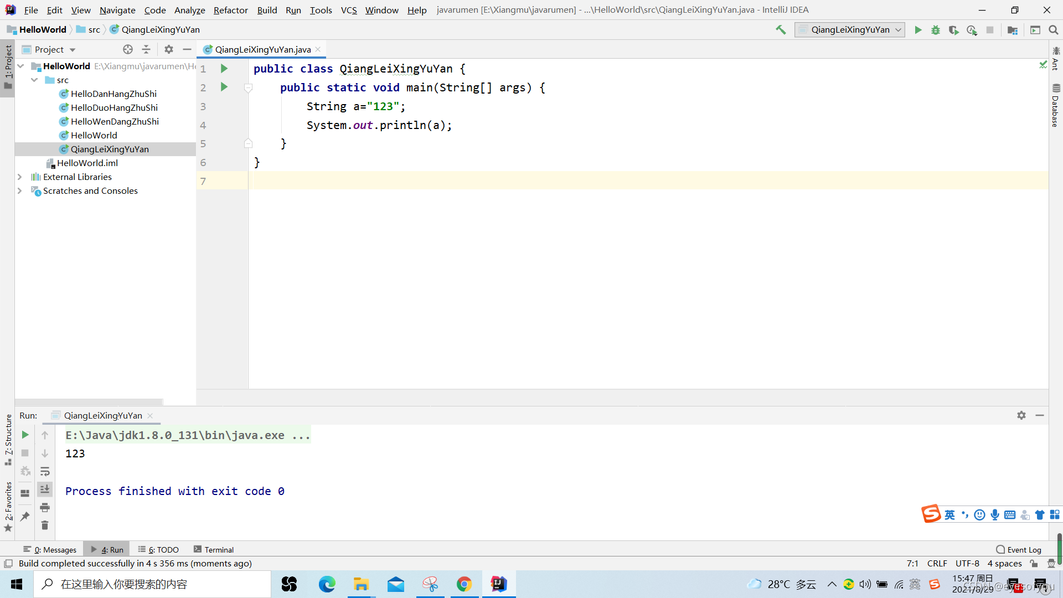Screen dimensions: 1063x598
Task: Click the print icon in Run panel
Action: tap(45, 507)
